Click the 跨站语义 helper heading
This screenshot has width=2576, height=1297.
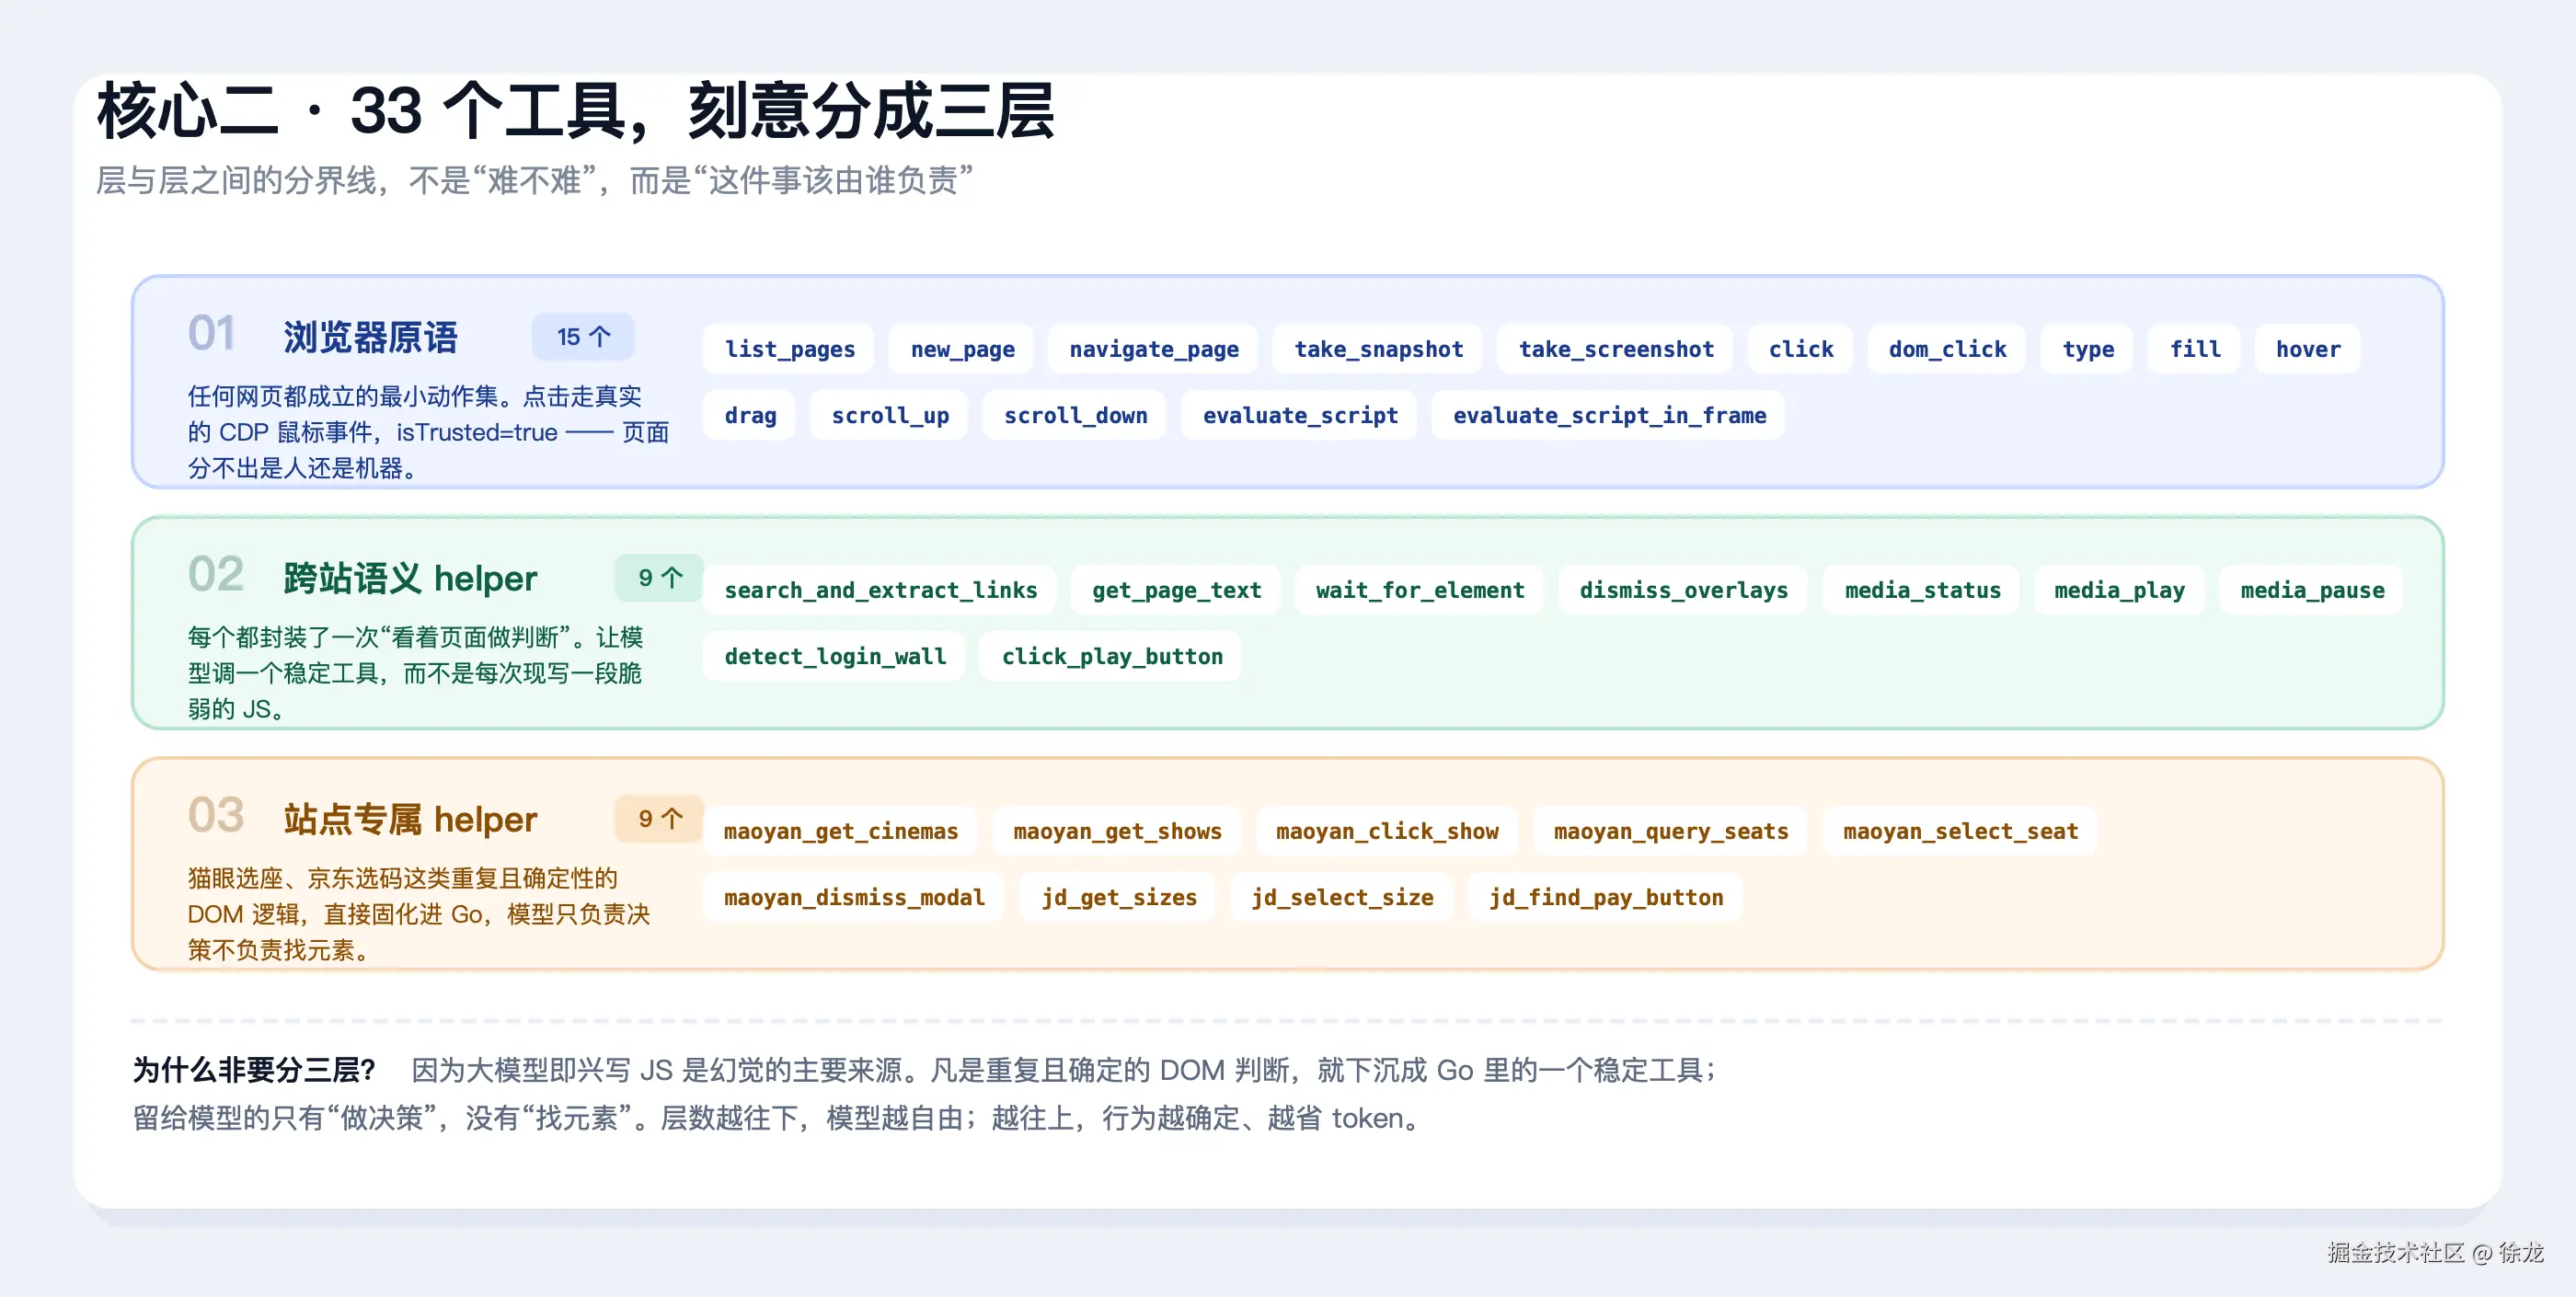point(410,578)
